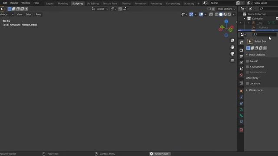
Task: Select Scene Collection in outliner
Action: coord(257,14)
